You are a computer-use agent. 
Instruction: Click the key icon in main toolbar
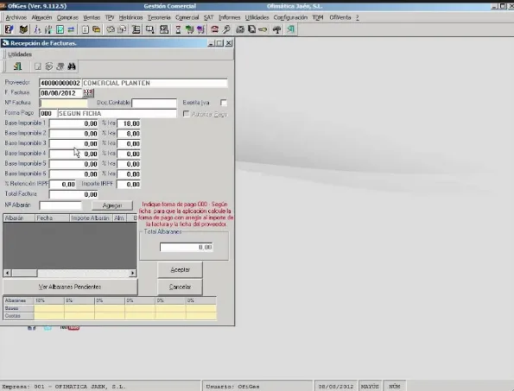click(x=263, y=30)
